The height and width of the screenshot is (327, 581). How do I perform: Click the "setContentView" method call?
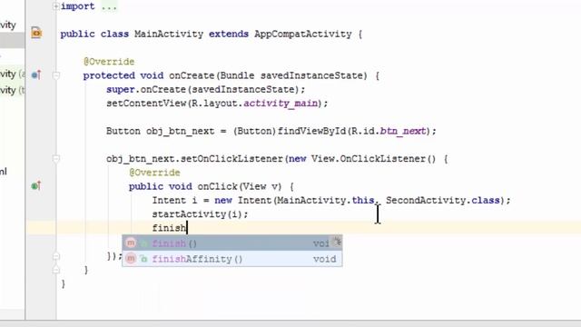(x=146, y=104)
